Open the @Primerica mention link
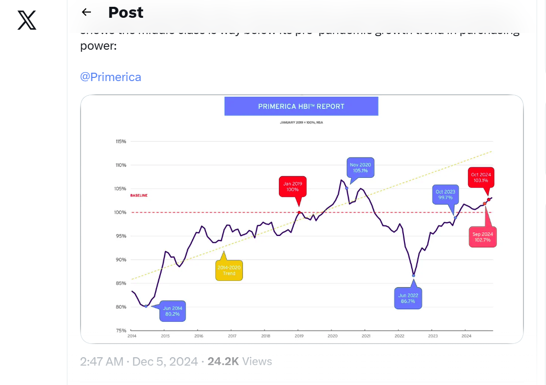Image resolution: width=546 pixels, height=385 pixels. (x=111, y=77)
